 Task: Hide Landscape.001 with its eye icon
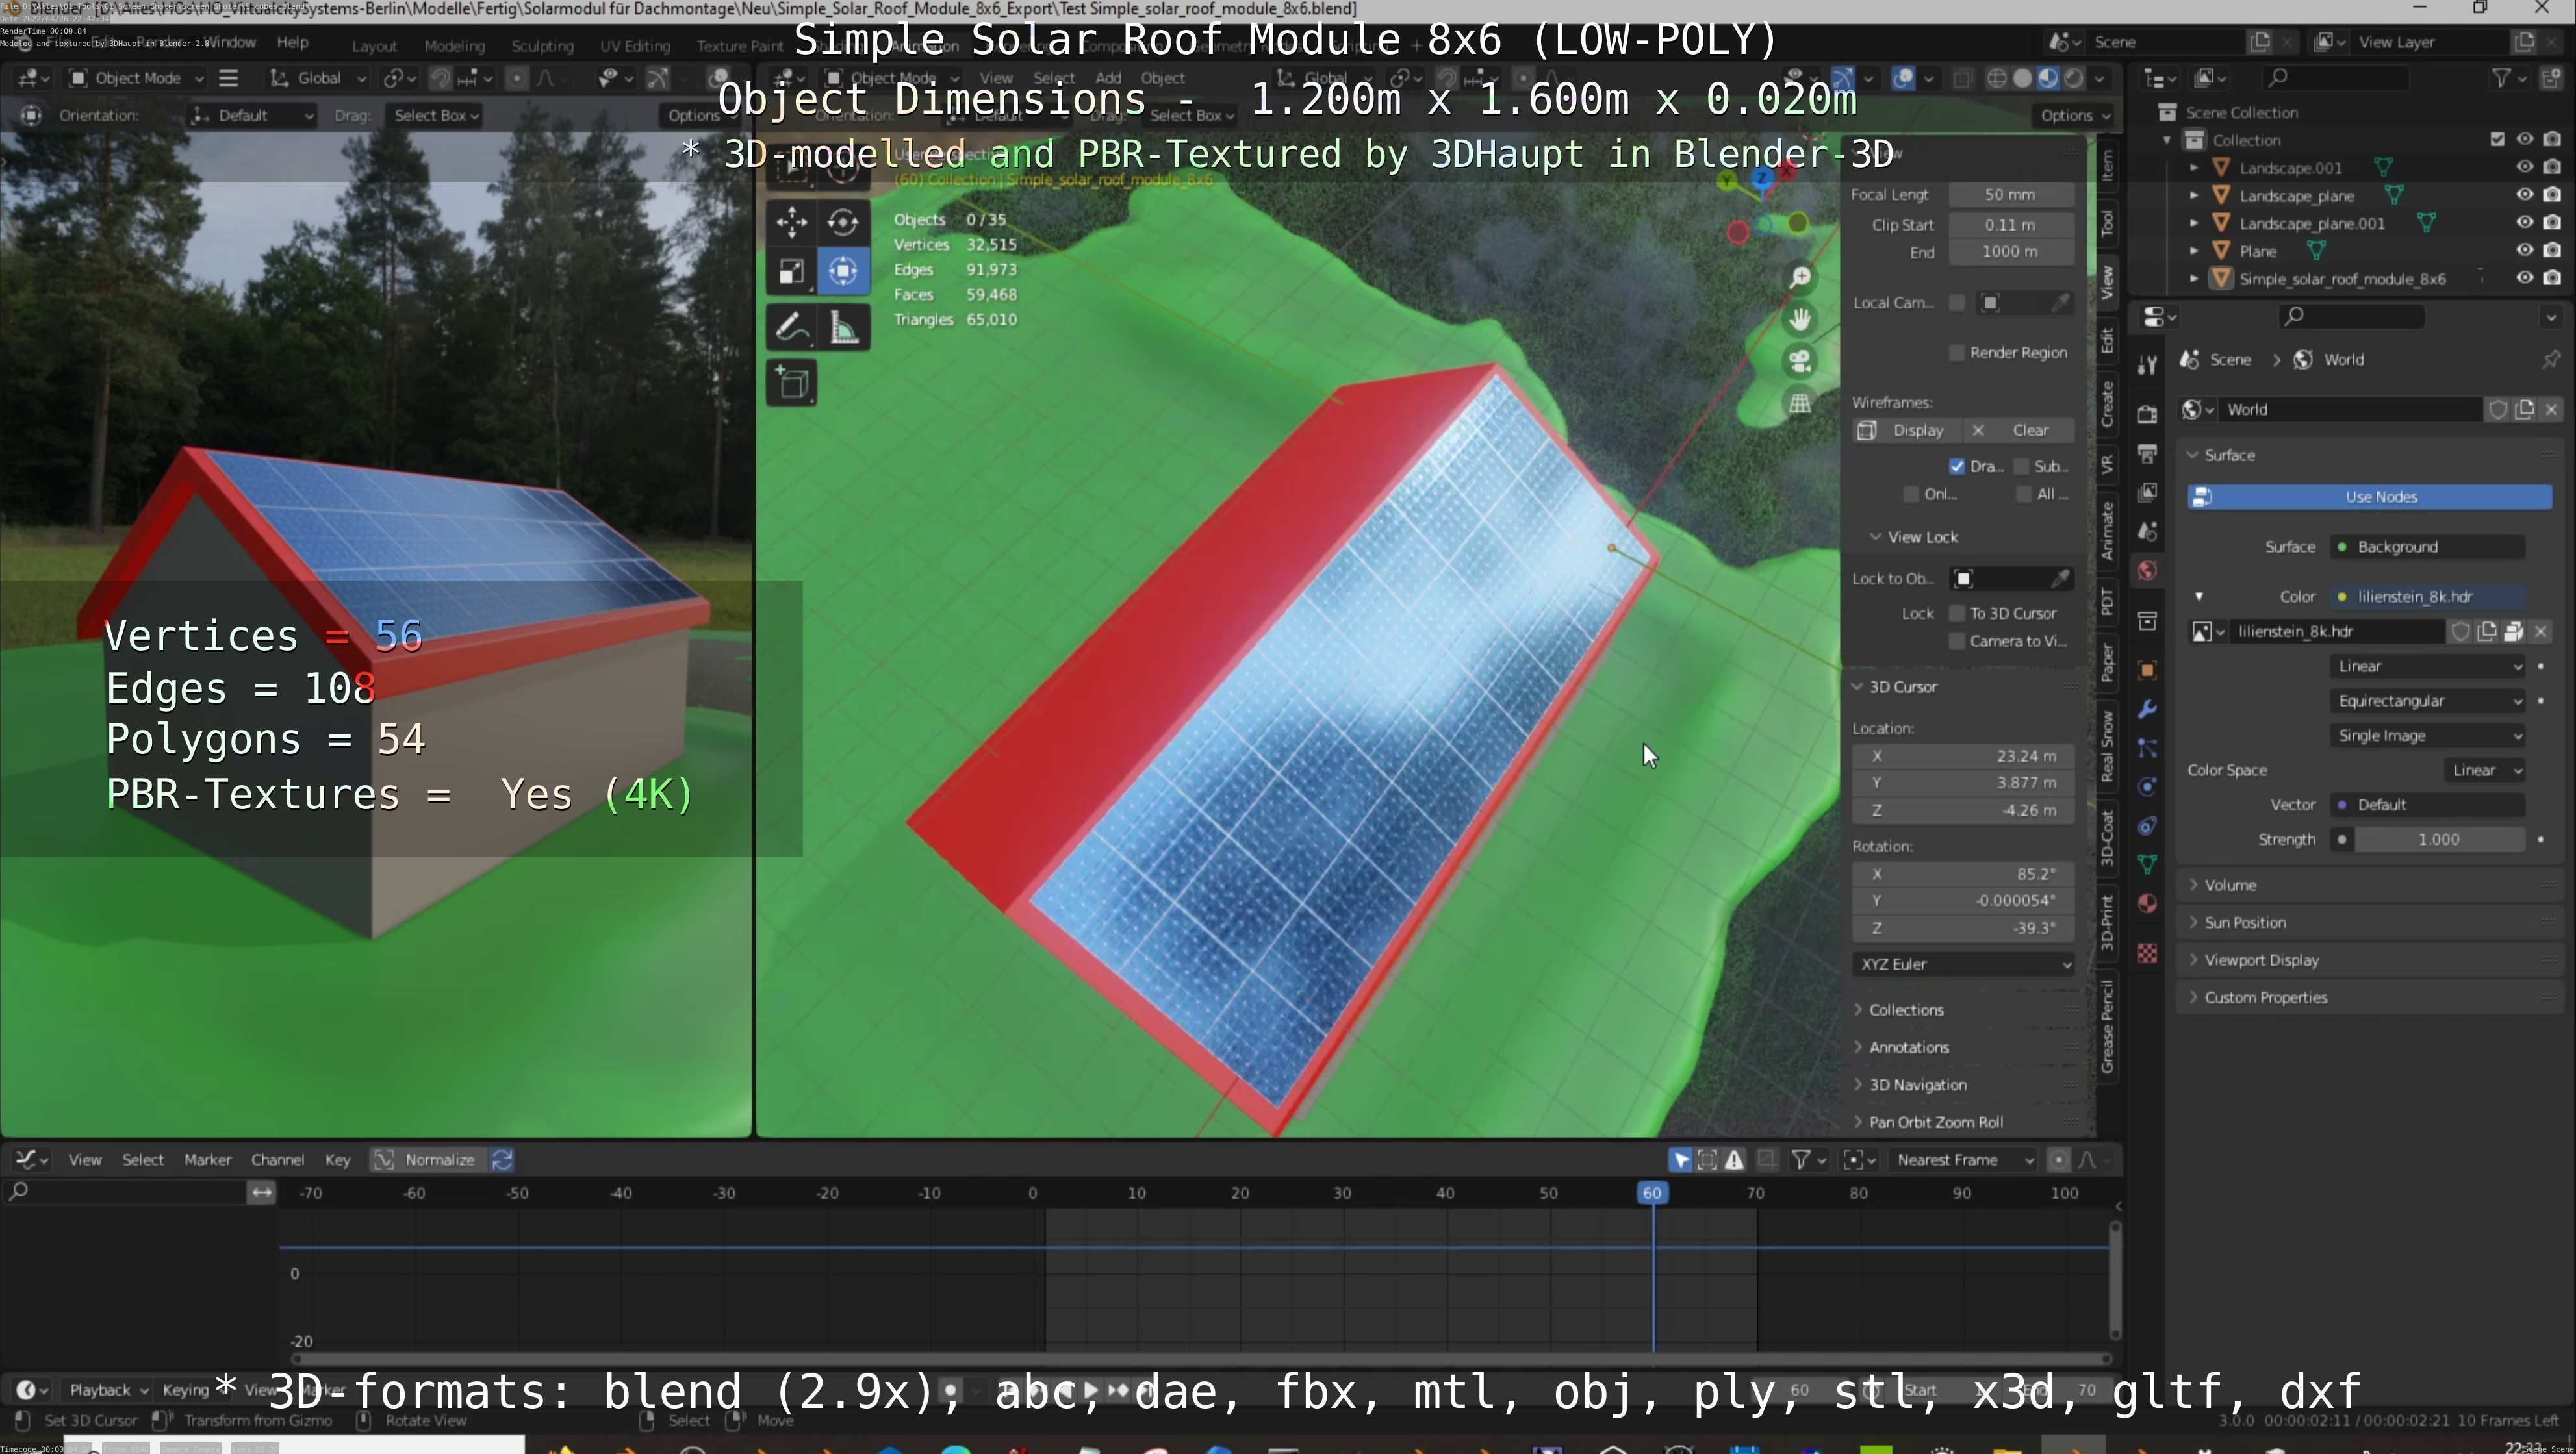(x=2525, y=167)
